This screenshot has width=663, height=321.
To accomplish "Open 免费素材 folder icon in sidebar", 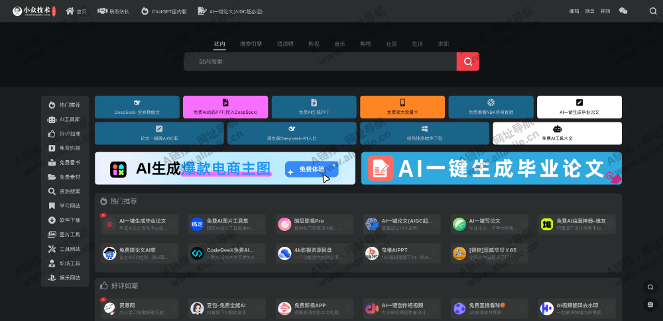I will (x=52, y=177).
